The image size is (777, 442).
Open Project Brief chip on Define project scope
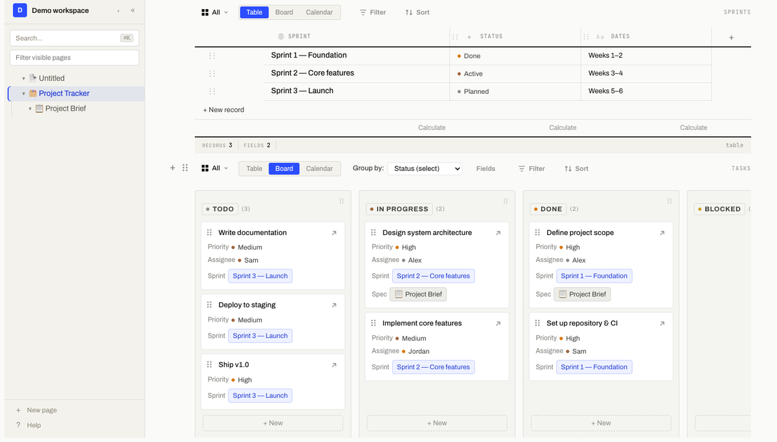[582, 294]
